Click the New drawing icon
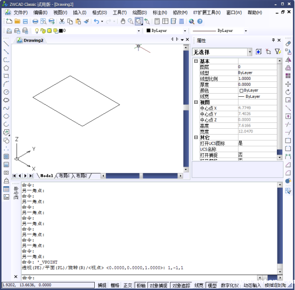 [x=9, y=21]
